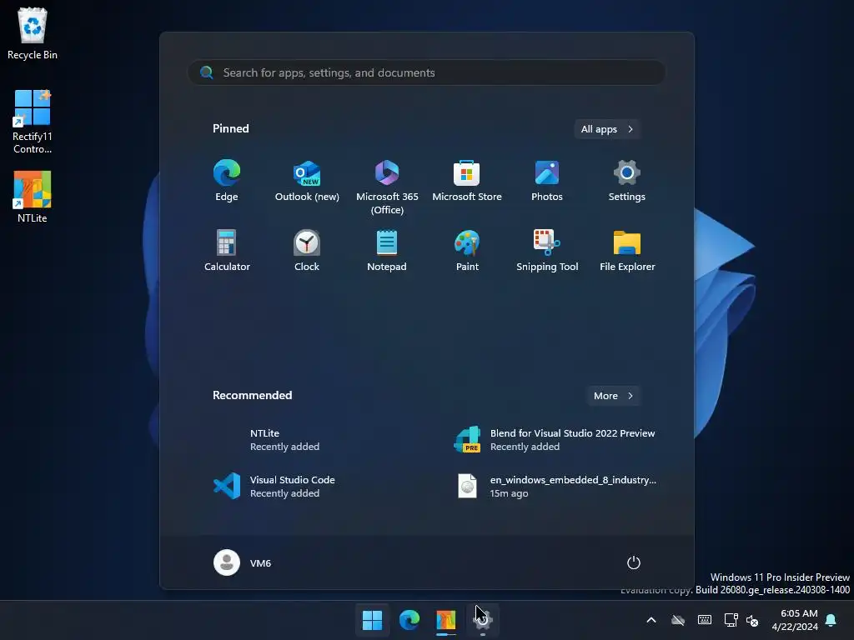Launch Outlook (new) pinned app
Screen dimensions: 854x640
click(x=307, y=182)
